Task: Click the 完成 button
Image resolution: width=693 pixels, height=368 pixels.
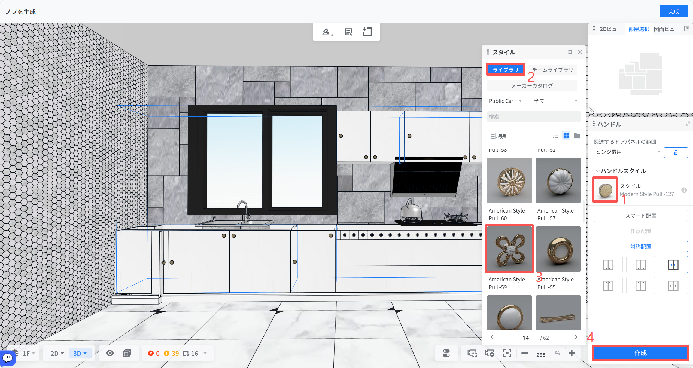Action: click(x=673, y=11)
